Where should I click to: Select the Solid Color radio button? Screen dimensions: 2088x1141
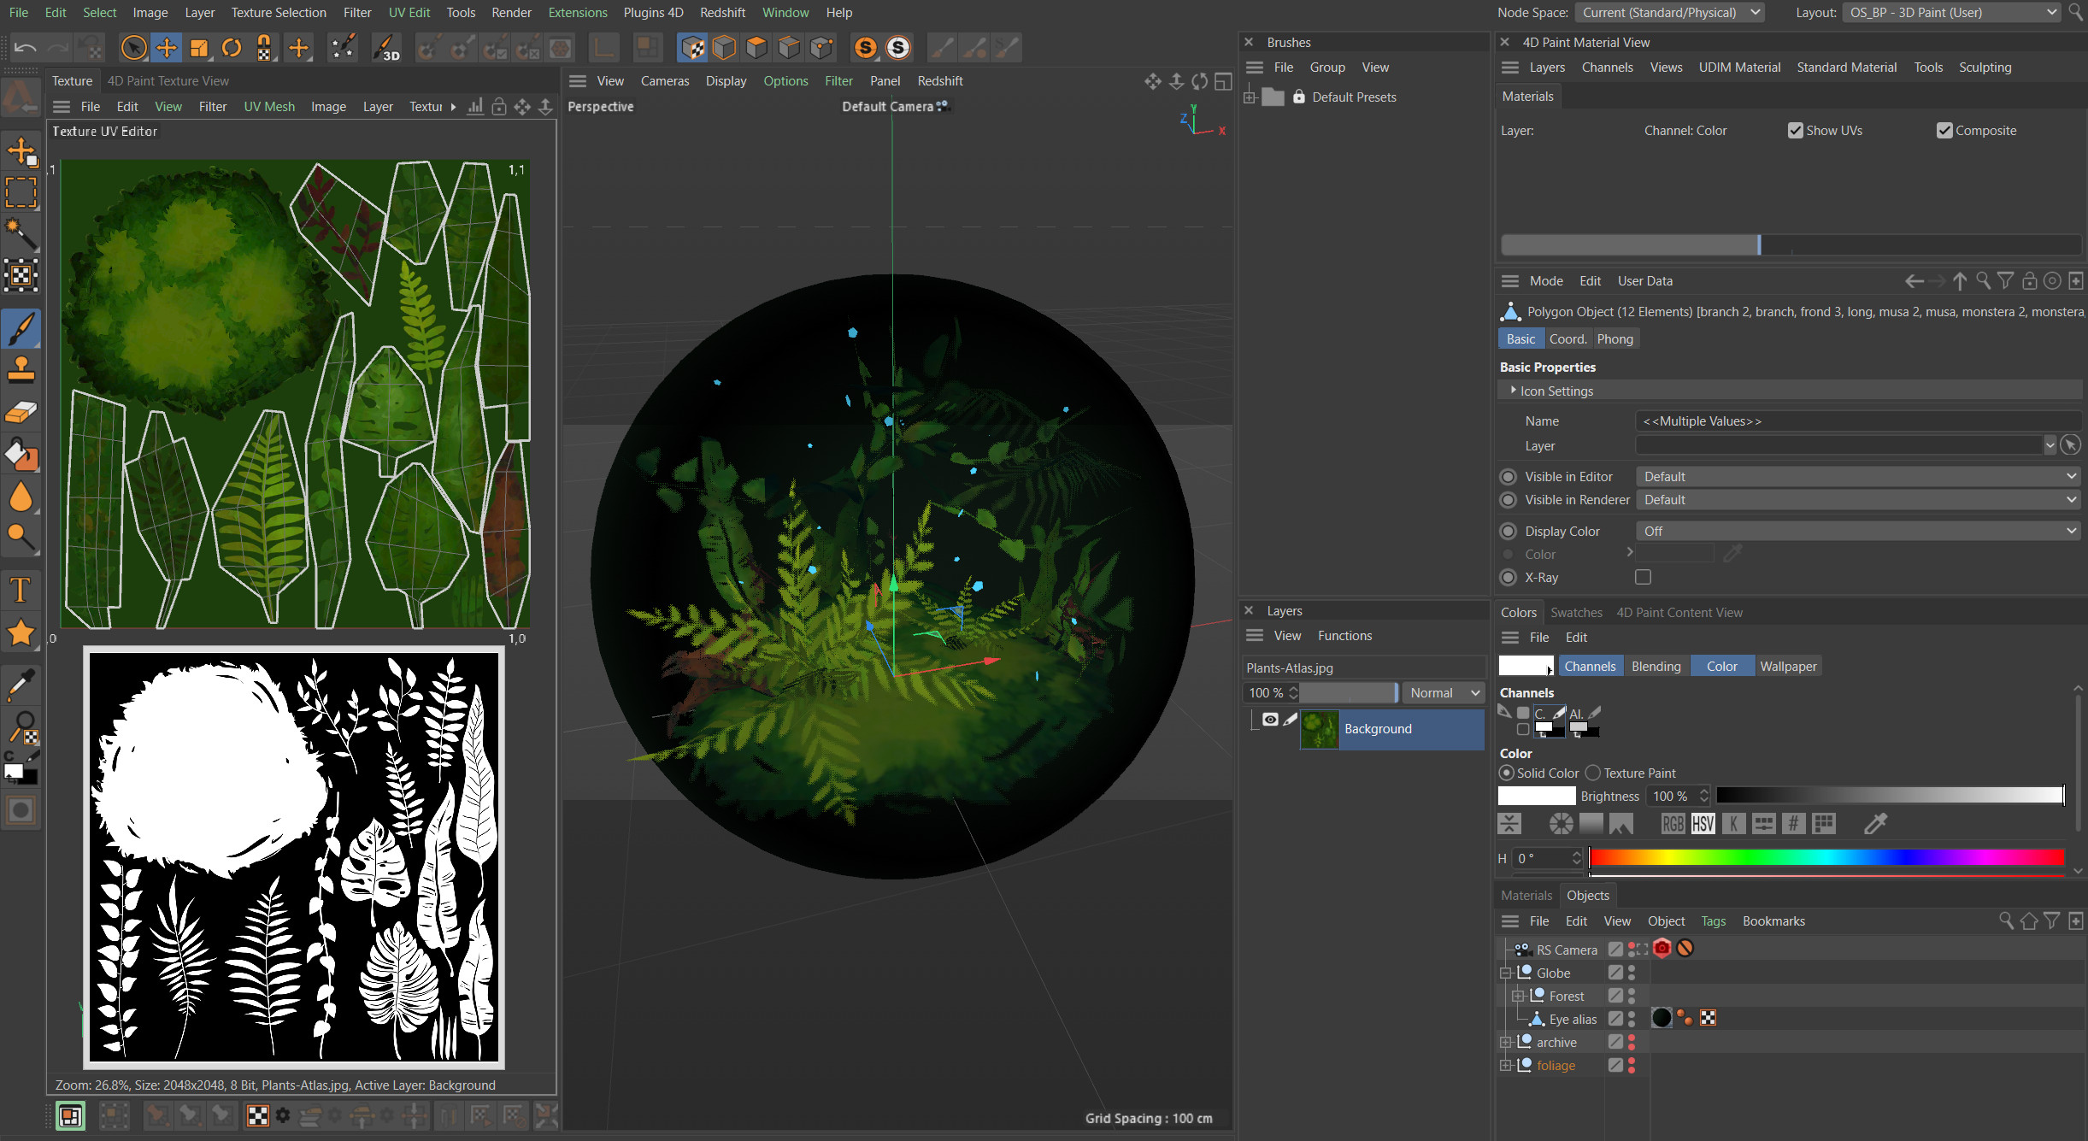pos(1507,773)
